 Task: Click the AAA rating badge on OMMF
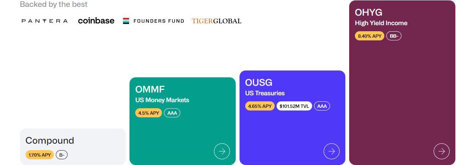point(172,113)
